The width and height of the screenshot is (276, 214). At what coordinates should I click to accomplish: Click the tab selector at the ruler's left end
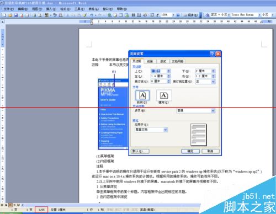coord(3,22)
